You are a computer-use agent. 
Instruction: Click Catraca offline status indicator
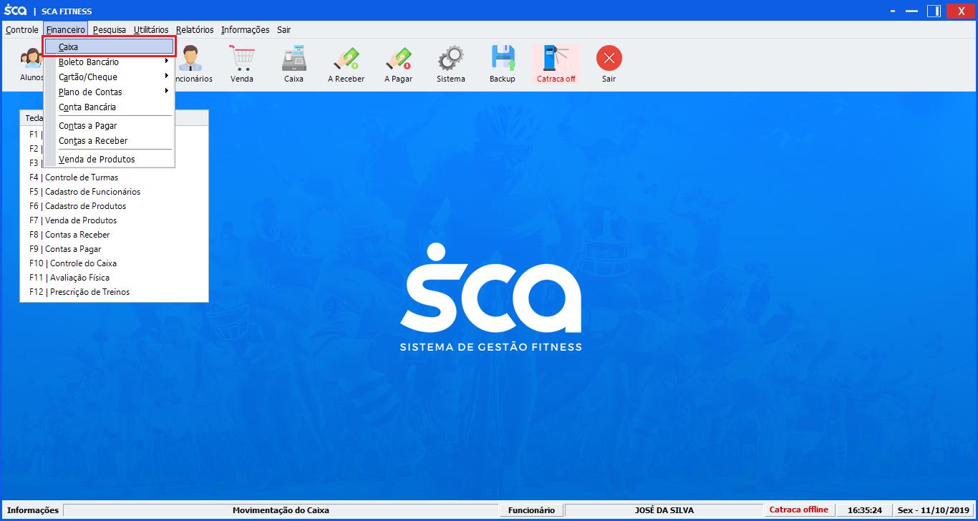click(x=799, y=510)
